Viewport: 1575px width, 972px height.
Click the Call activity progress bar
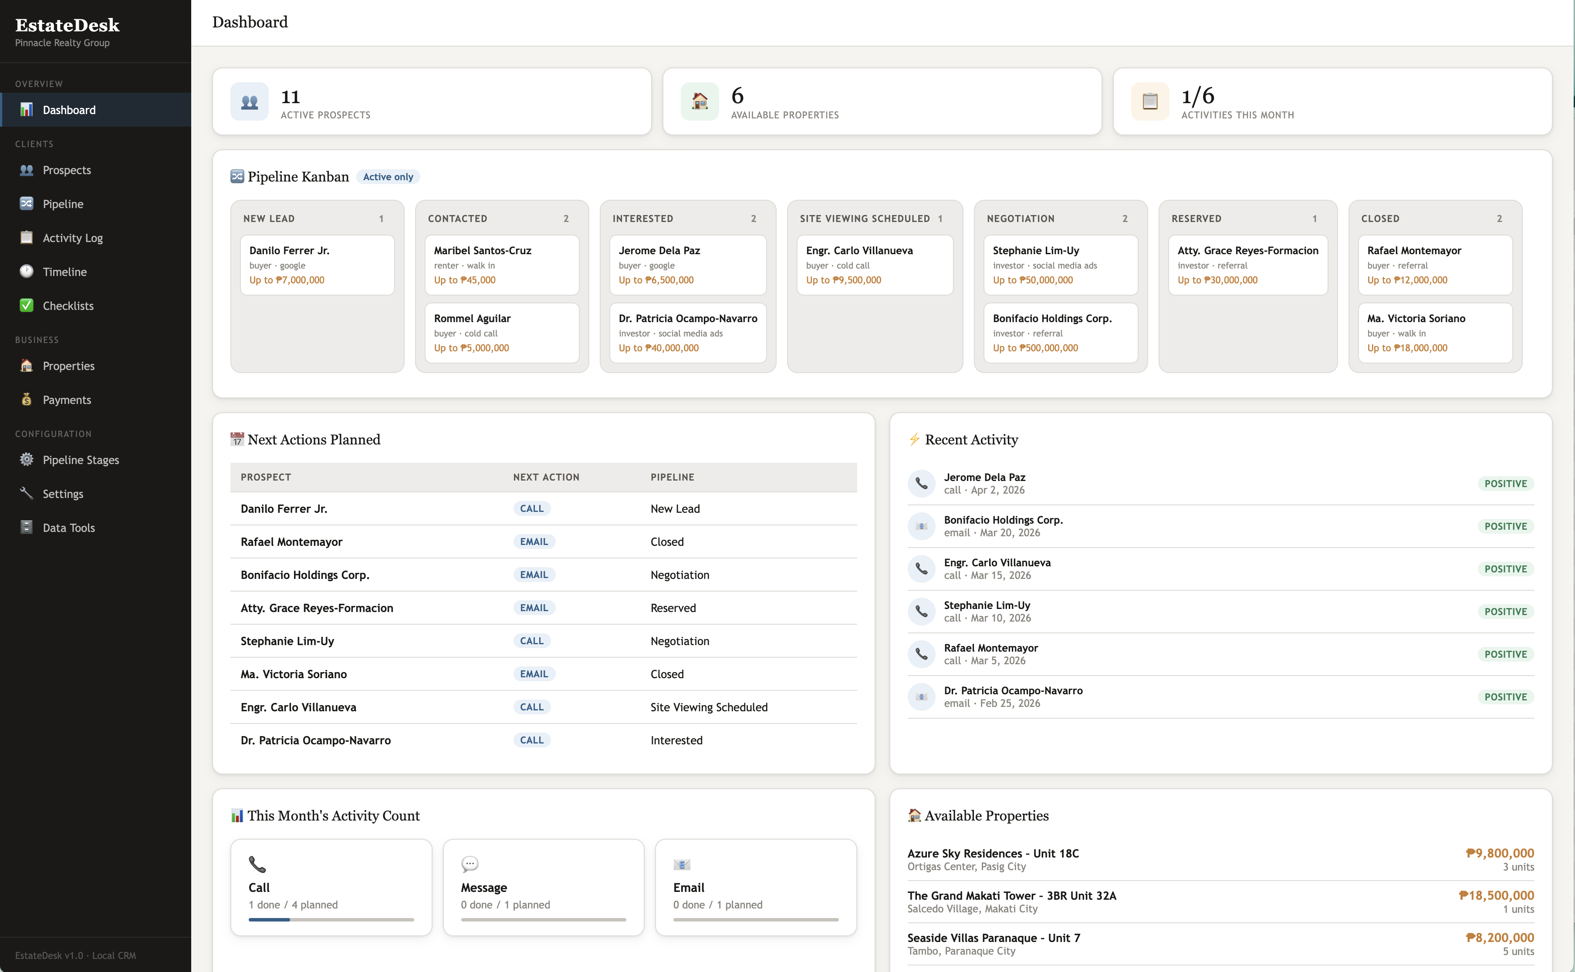point(331,919)
